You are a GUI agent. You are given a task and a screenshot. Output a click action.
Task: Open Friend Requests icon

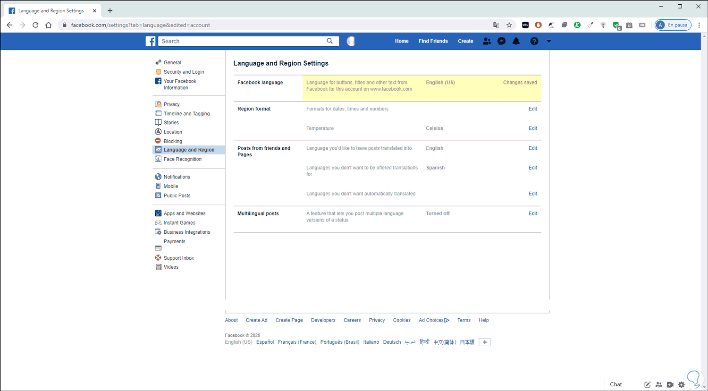coord(487,41)
